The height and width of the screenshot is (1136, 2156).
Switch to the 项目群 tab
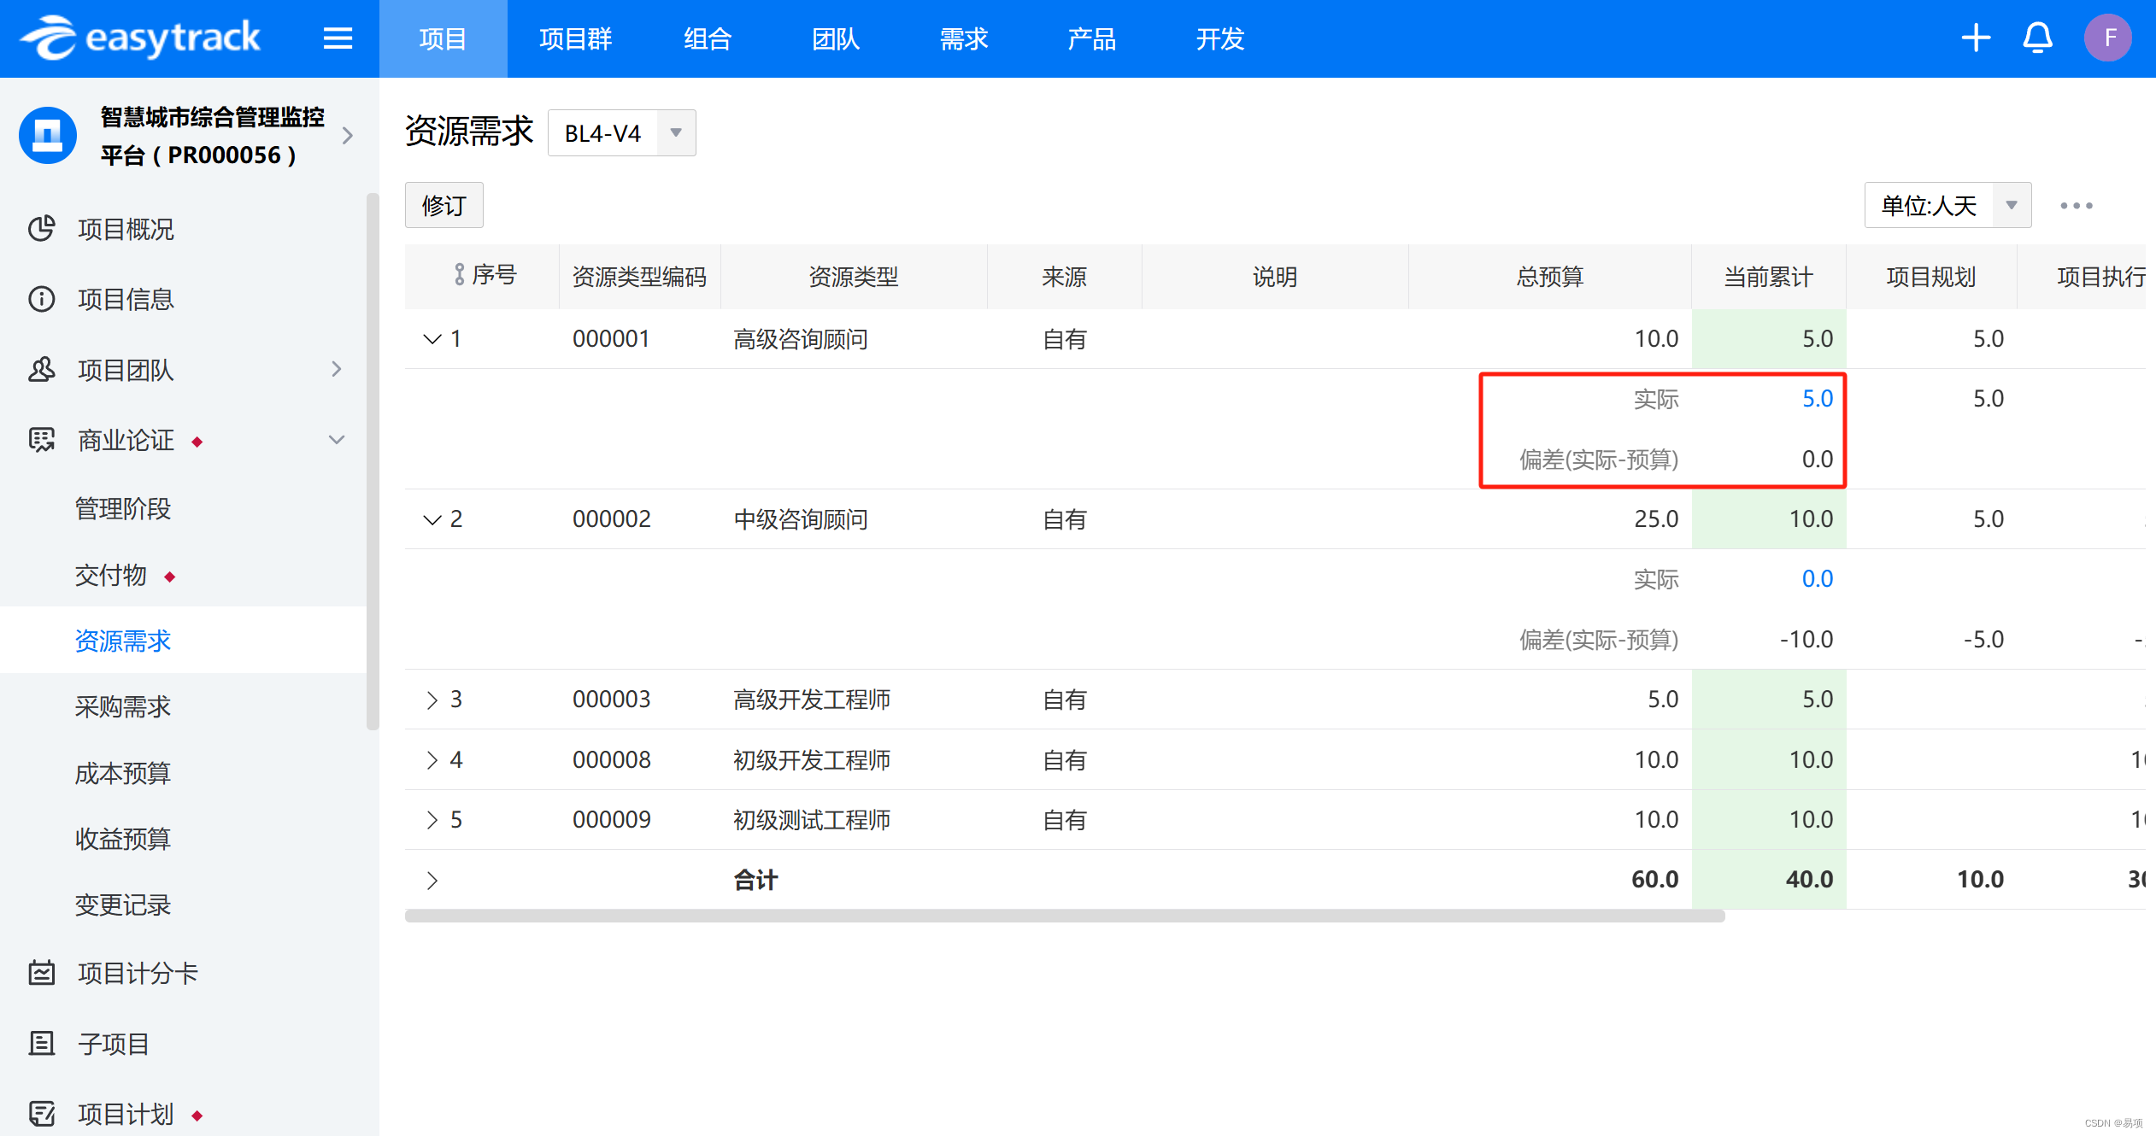(x=575, y=38)
